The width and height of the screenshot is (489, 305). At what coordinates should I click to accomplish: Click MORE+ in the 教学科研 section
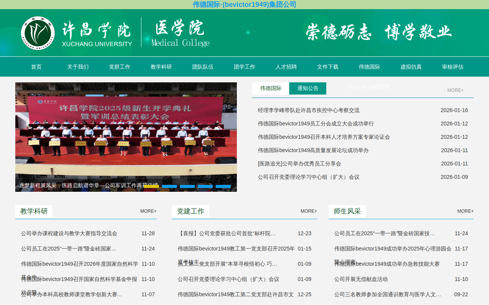(148, 211)
